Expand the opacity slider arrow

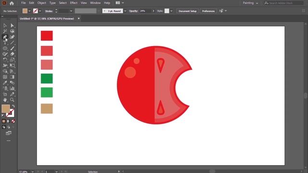click(x=153, y=11)
